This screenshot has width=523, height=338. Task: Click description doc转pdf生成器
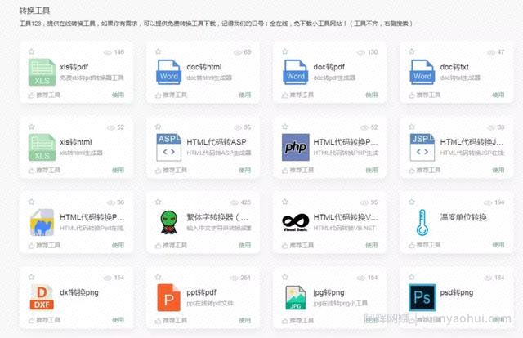click(x=334, y=78)
